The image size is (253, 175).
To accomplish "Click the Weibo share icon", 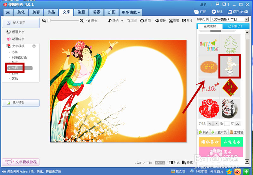I will point(238,172).
